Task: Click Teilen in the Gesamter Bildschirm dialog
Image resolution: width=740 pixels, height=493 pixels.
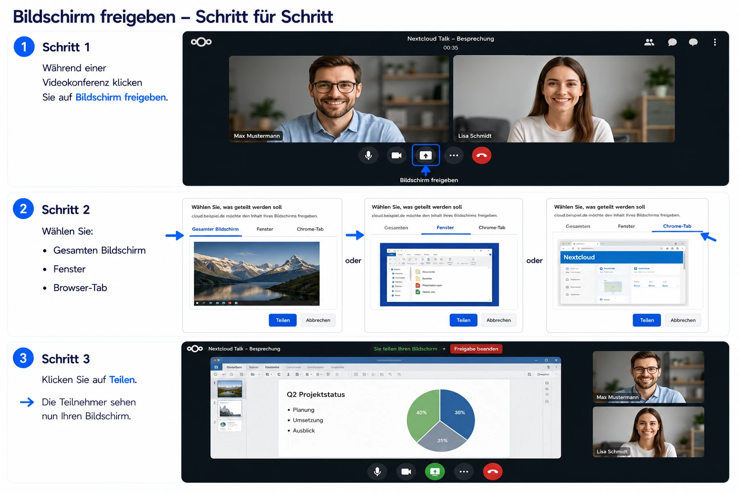Action: click(283, 320)
